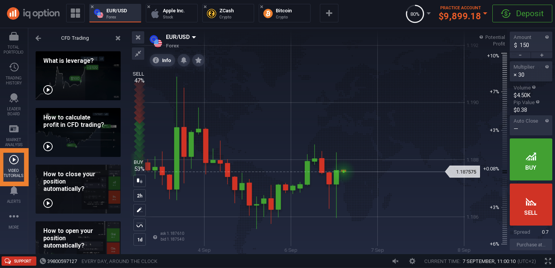Show Volume help question icon
555x268 pixels.
click(534, 88)
